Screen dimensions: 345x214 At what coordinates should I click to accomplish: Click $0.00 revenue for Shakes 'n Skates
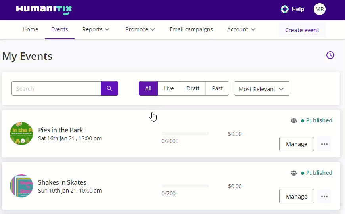click(235, 186)
